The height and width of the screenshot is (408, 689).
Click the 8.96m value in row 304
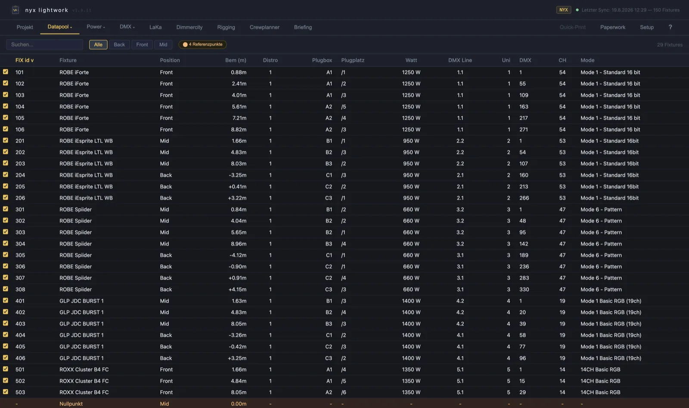(239, 244)
